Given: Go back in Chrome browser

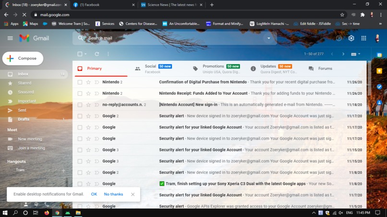Looking at the screenshot, I should point(6,15).
